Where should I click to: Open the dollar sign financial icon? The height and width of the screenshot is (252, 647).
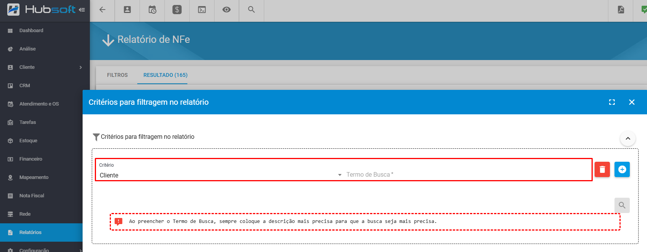click(177, 10)
